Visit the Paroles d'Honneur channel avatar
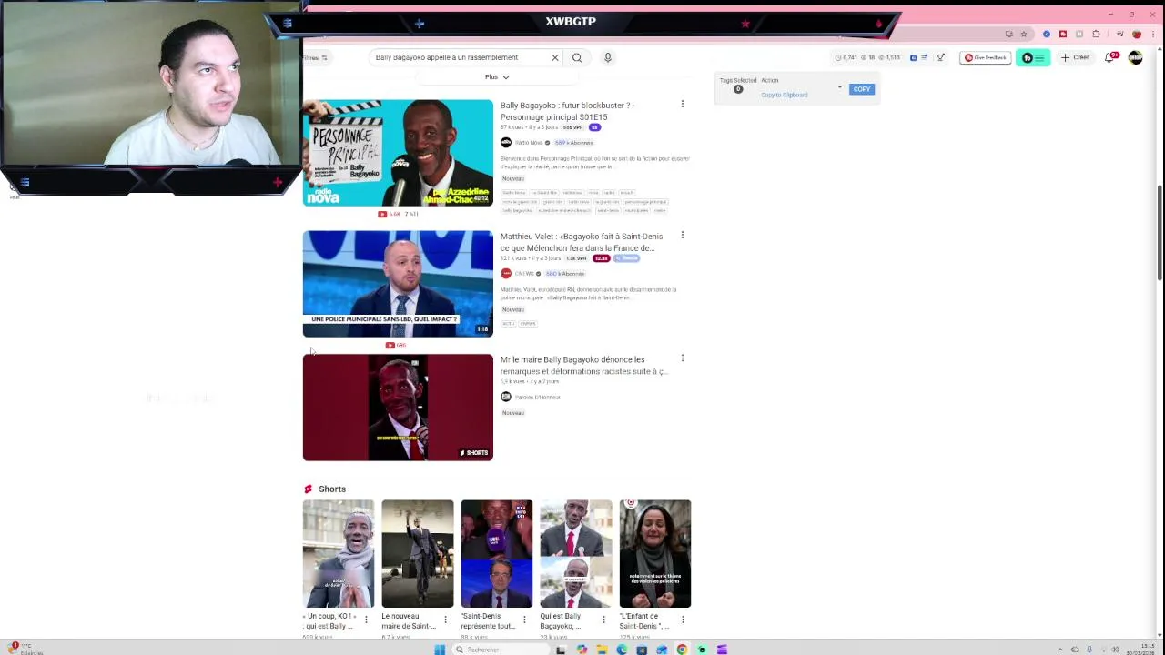Screen dimensions: 1165x655 pyautogui.click(x=506, y=397)
